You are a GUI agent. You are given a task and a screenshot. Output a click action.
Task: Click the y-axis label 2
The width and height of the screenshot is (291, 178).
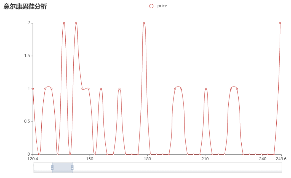point(29,23)
